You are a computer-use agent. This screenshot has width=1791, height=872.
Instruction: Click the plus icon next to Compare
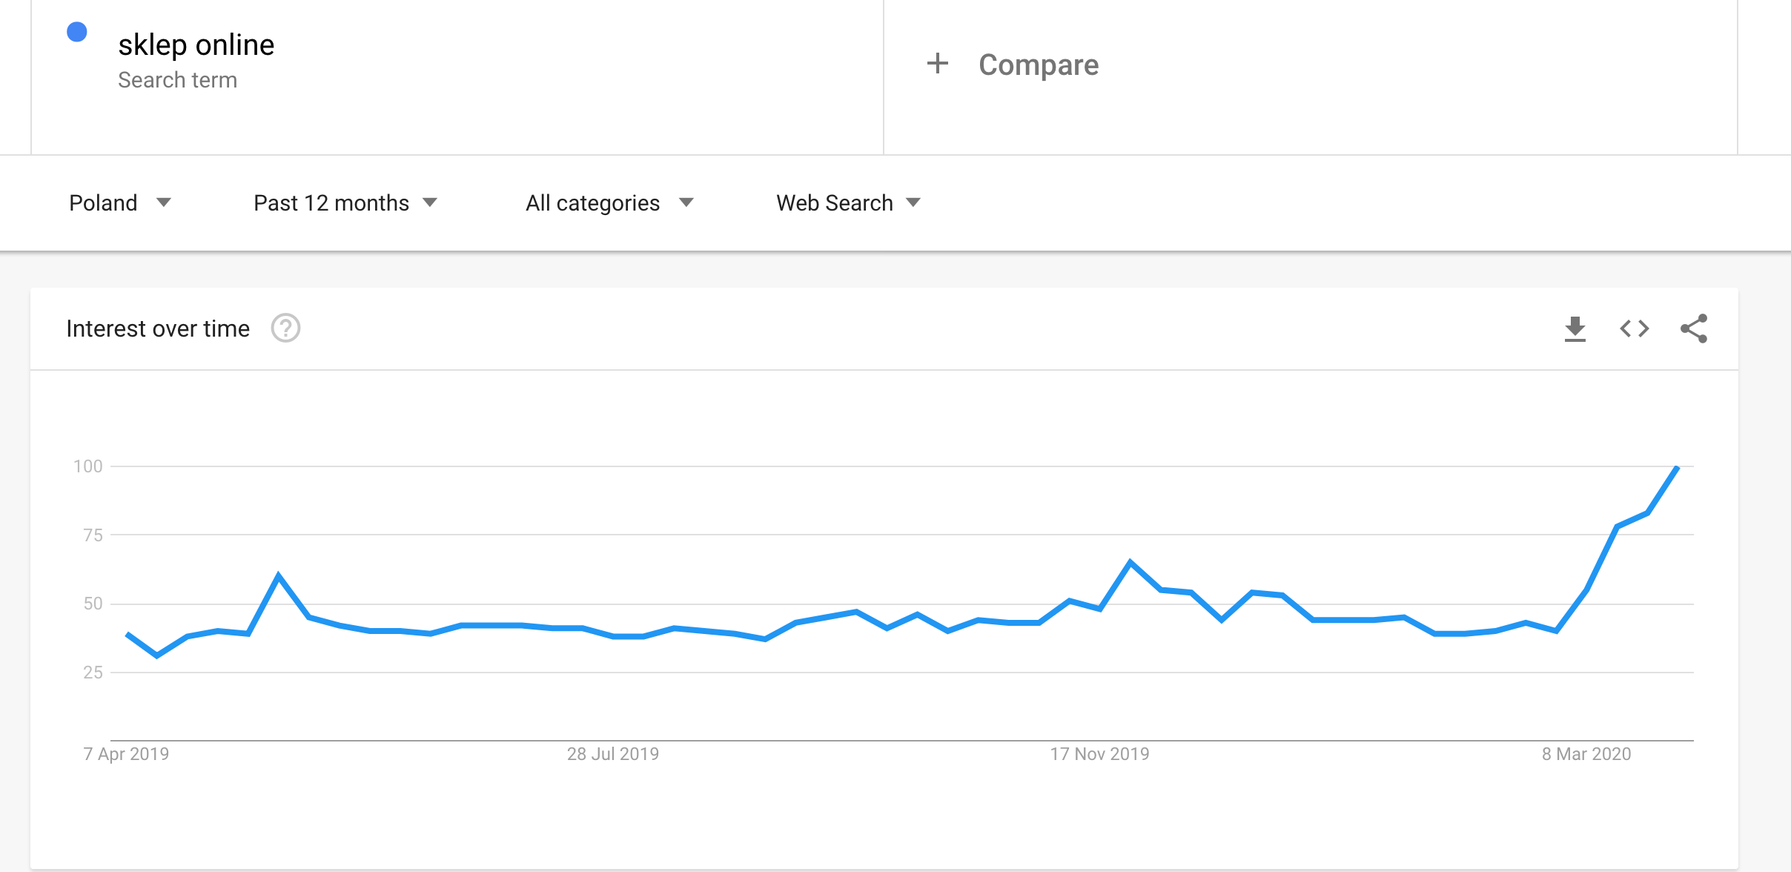pos(938,64)
